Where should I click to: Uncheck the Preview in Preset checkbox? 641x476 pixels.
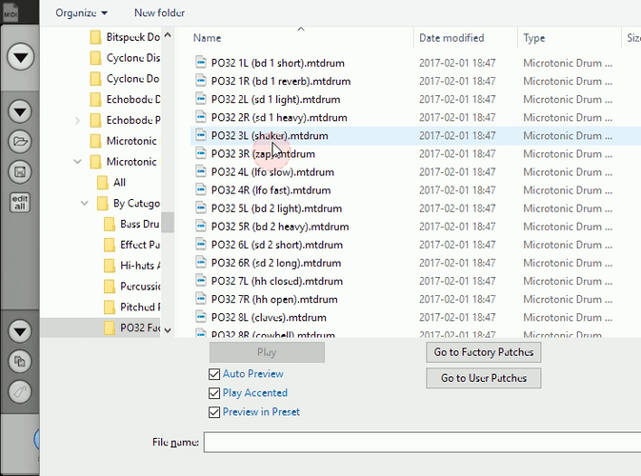pyautogui.click(x=214, y=412)
